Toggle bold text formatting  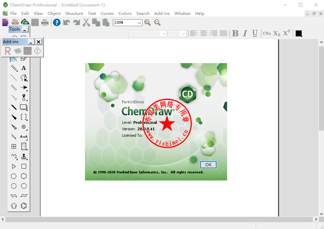click(x=235, y=33)
